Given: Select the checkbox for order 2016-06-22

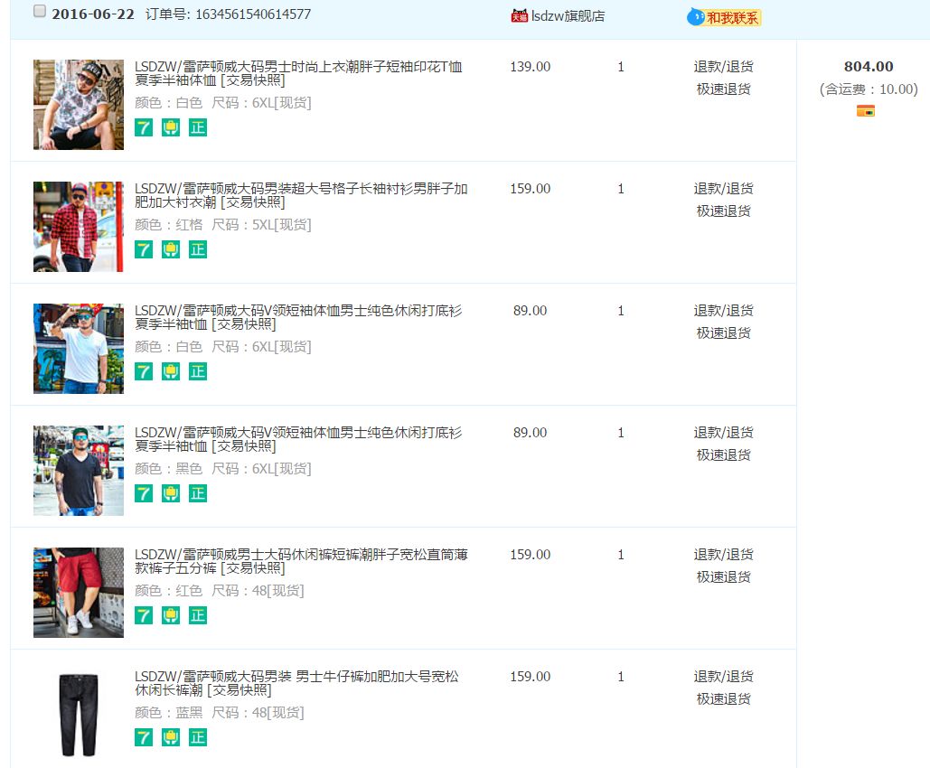Looking at the screenshot, I should [40, 12].
